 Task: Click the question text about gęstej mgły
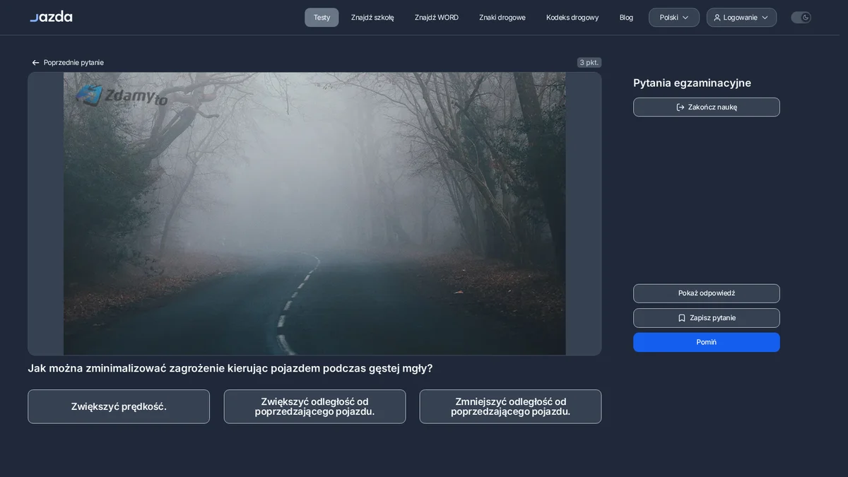click(230, 368)
